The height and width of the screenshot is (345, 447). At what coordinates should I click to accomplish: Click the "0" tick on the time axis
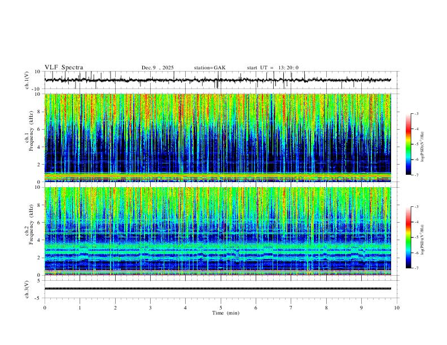point(45,308)
